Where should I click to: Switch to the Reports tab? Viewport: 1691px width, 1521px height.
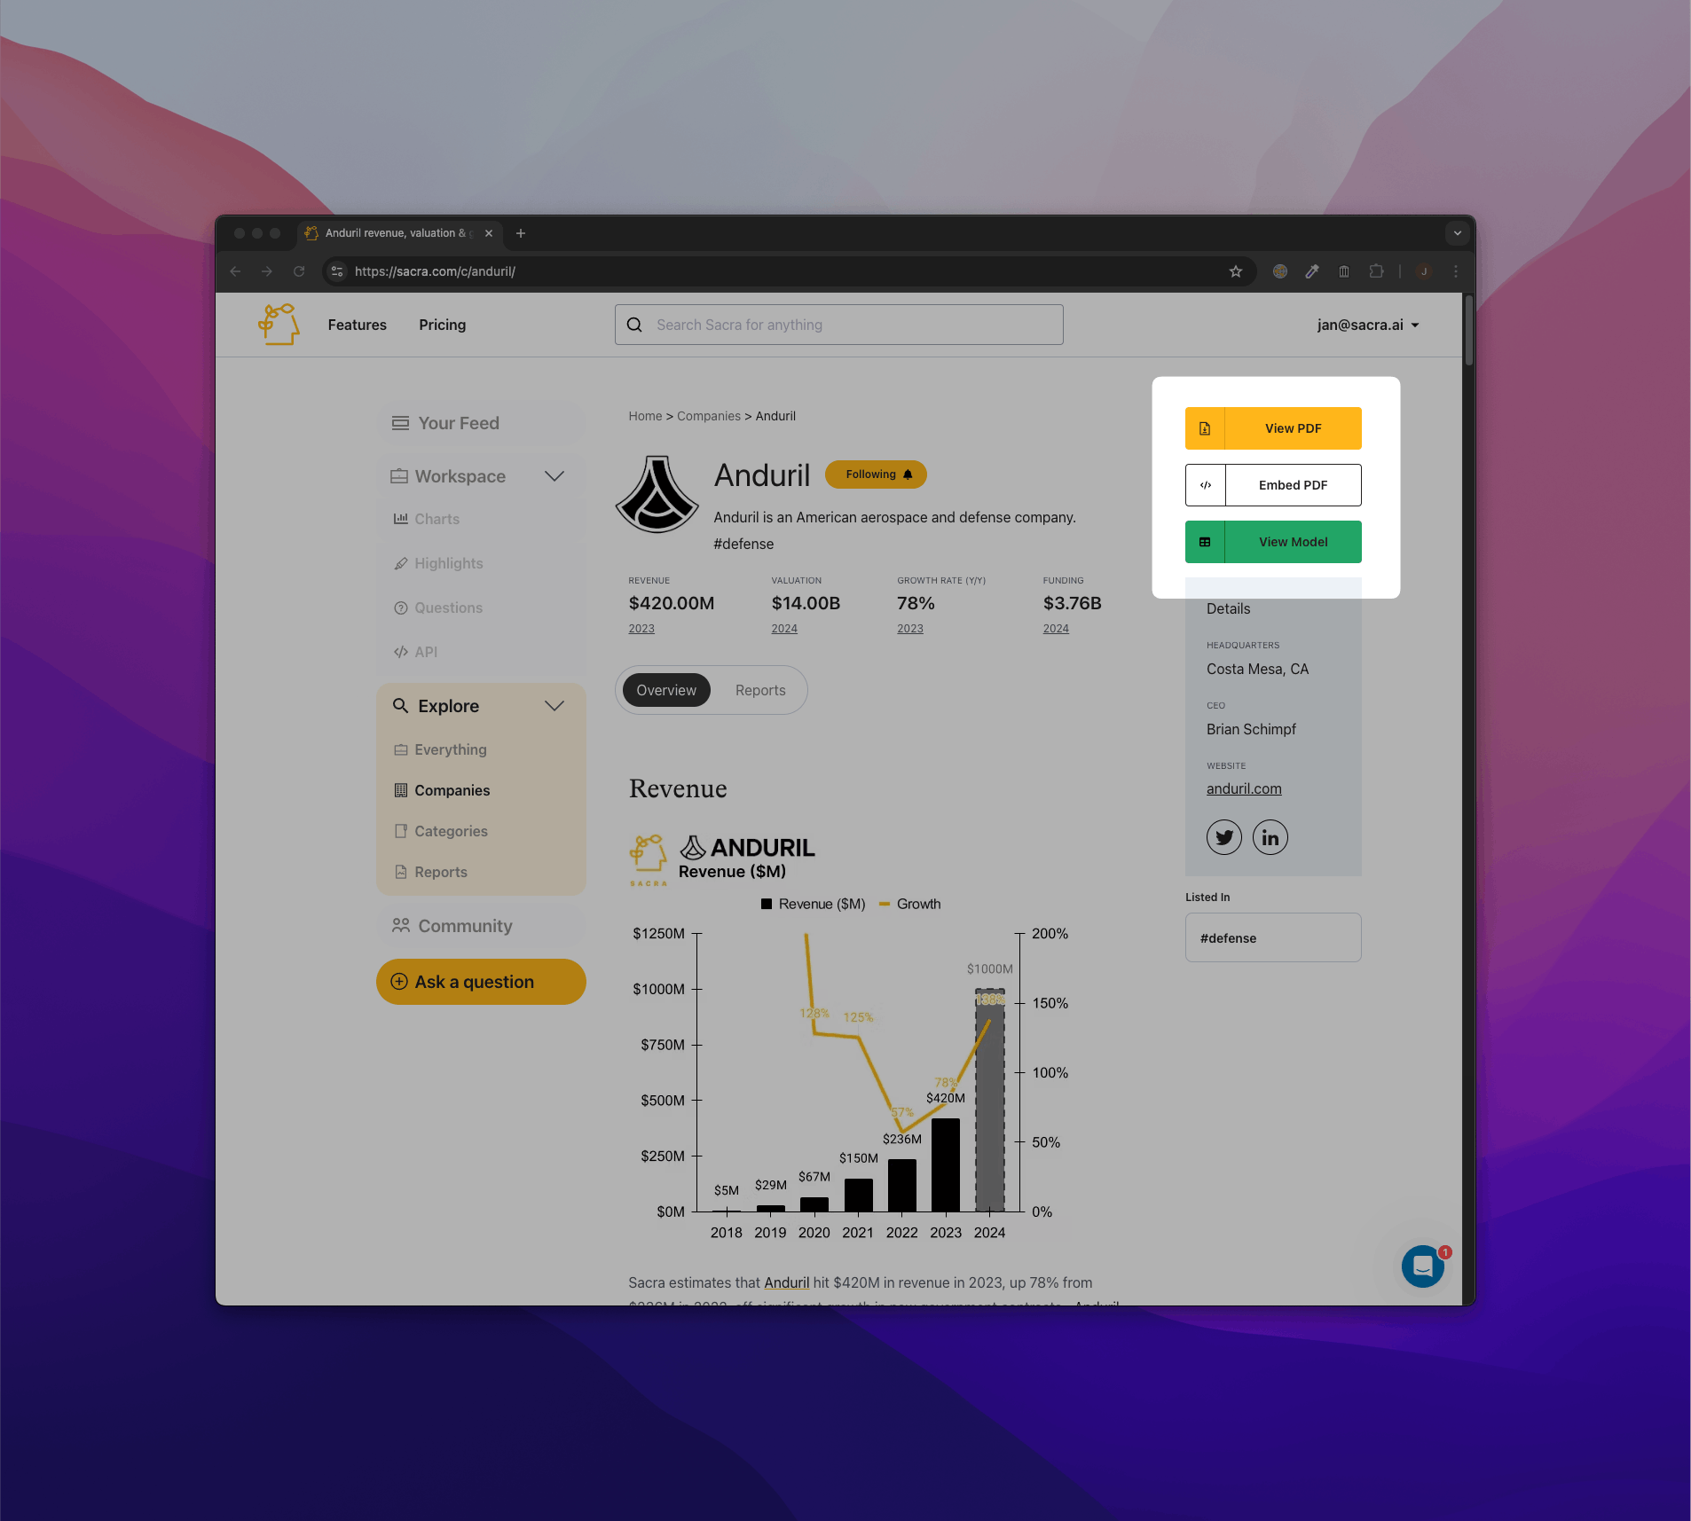pyautogui.click(x=760, y=690)
